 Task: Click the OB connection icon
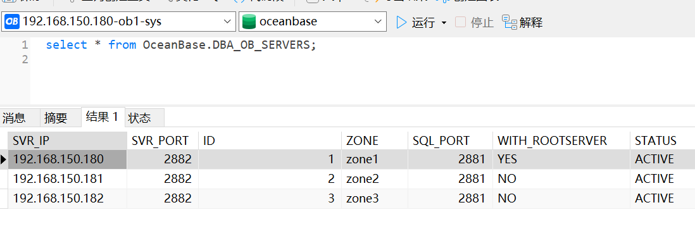(x=11, y=22)
